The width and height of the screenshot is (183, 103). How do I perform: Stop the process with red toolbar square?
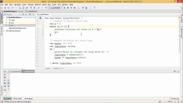75,8
